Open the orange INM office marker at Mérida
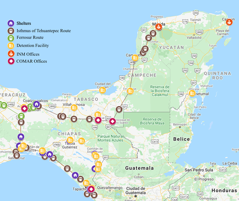This screenshot has width=239, height=201. [159, 26]
